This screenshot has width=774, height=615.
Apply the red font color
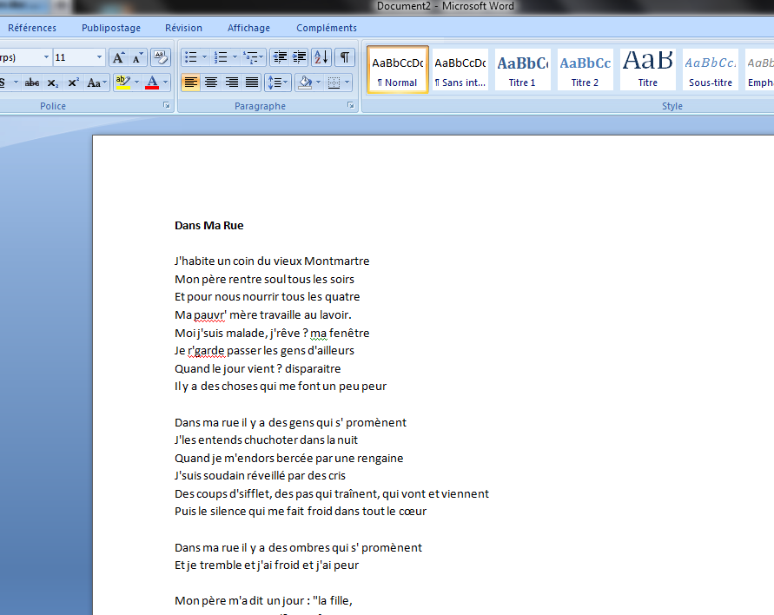pyautogui.click(x=152, y=83)
